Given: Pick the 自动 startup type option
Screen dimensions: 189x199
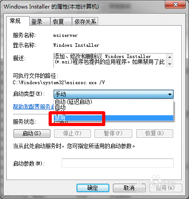Looking at the screenshot, I should click(113, 108).
